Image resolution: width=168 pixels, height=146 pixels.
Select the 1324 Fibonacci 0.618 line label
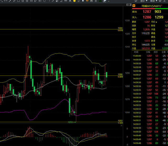click(120, 29)
